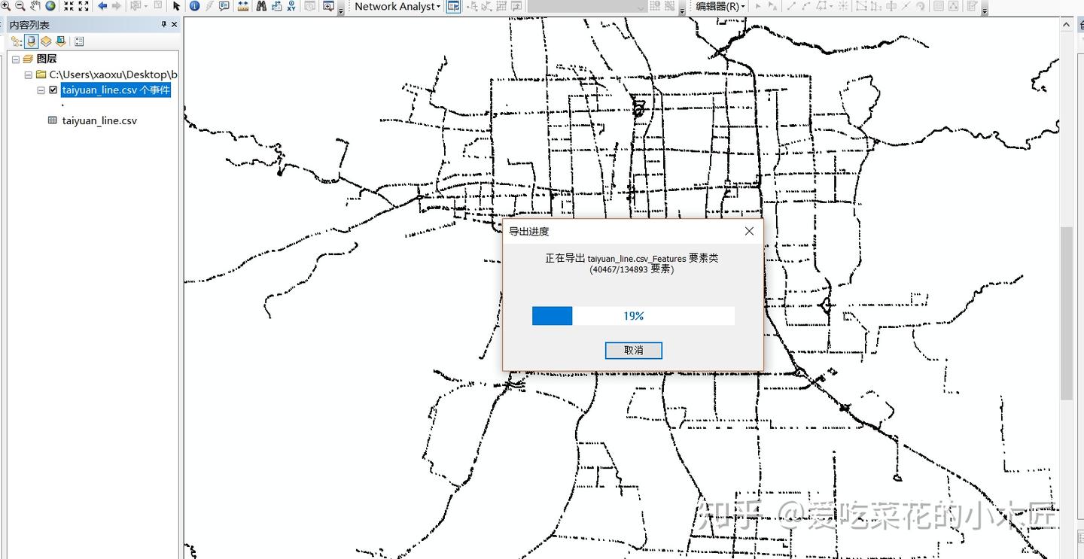The image size is (1084, 559).
Task: Click the Time Slider toolbar icon
Action: click(309, 6)
